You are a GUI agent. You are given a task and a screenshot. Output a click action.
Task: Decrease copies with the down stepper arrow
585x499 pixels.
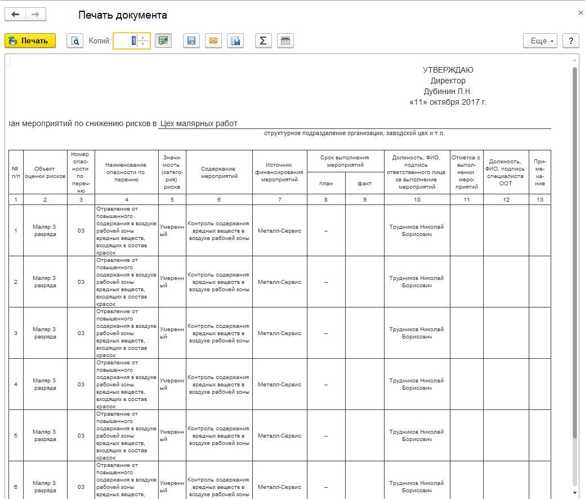coord(143,44)
